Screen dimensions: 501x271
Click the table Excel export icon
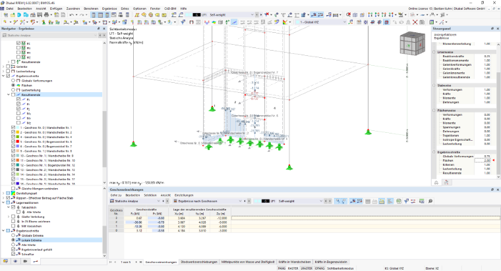pyautogui.click(x=399, y=201)
